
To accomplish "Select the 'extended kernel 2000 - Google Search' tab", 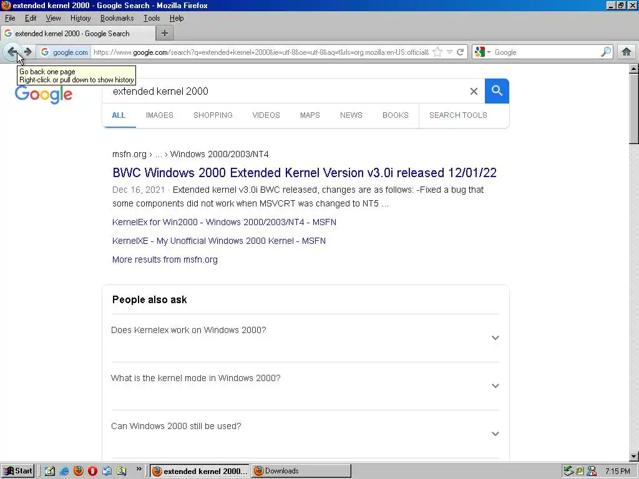I will (x=78, y=34).
